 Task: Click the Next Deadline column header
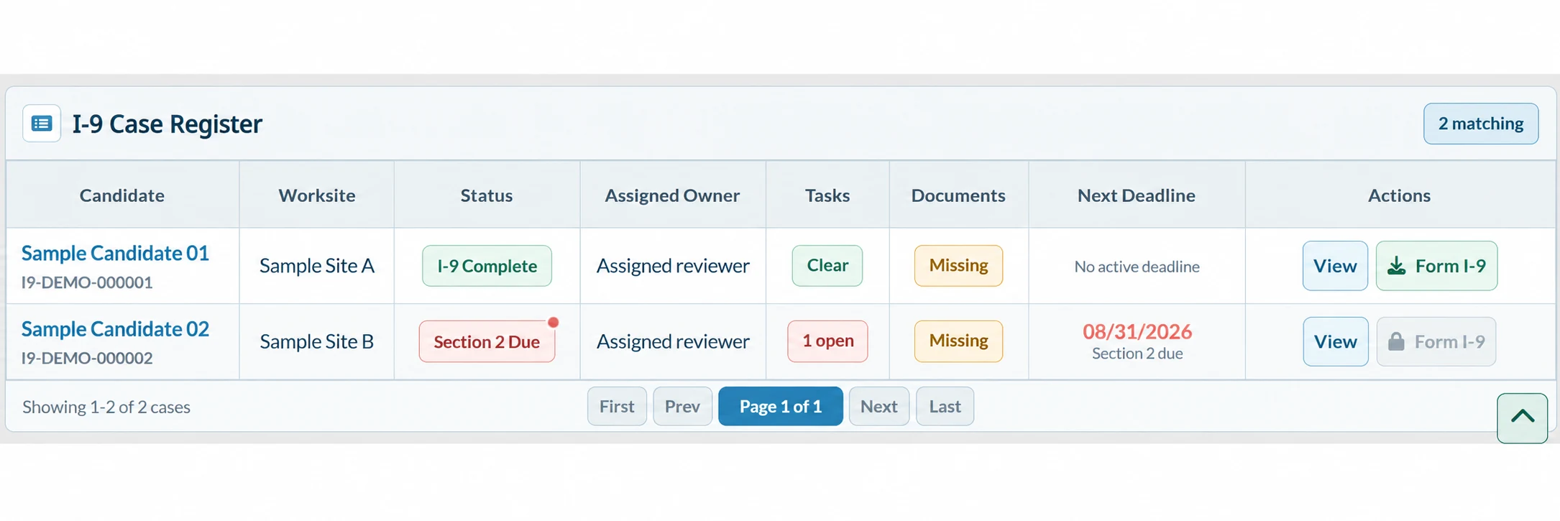click(x=1137, y=195)
